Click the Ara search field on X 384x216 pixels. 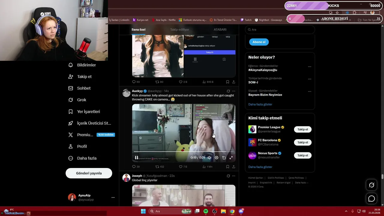click(280, 29)
